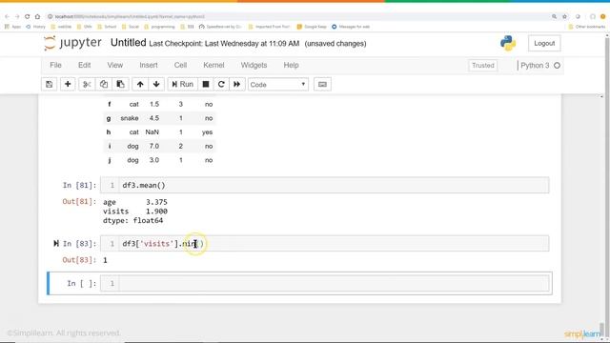Viewport: 610px width, 343px height.
Task: Open the Insert menu
Action: coord(149,66)
